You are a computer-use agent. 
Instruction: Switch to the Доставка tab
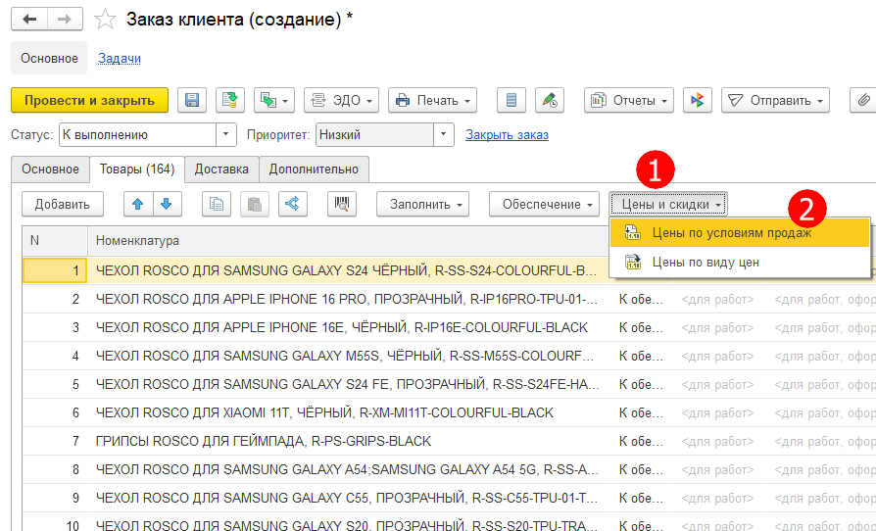click(x=220, y=169)
